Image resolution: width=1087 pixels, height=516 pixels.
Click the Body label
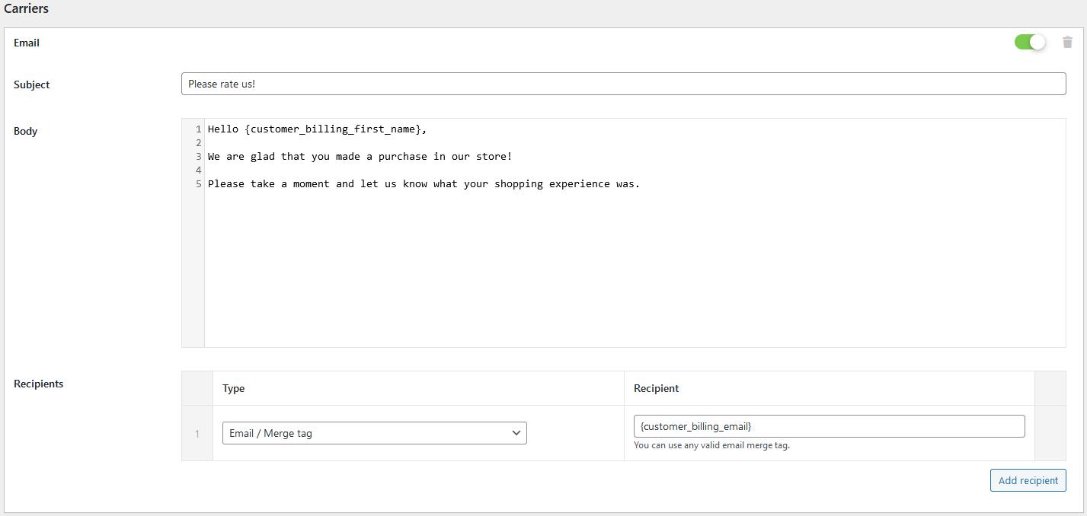tap(25, 131)
